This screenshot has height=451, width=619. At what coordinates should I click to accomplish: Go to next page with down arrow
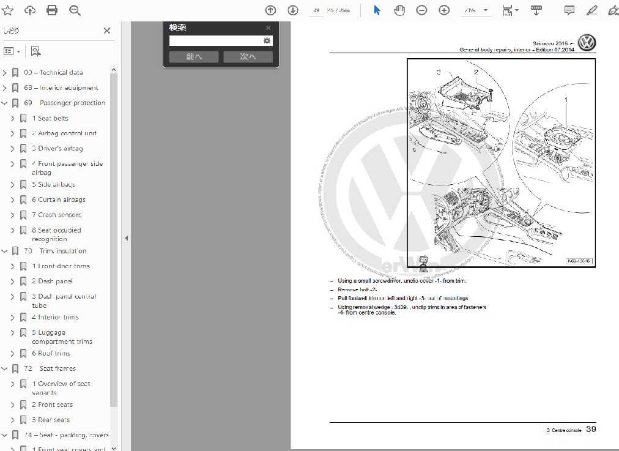(293, 10)
